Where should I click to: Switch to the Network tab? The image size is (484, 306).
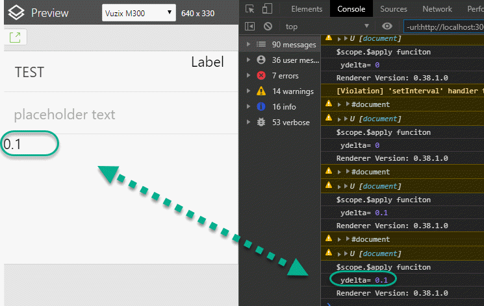tap(437, 9)
